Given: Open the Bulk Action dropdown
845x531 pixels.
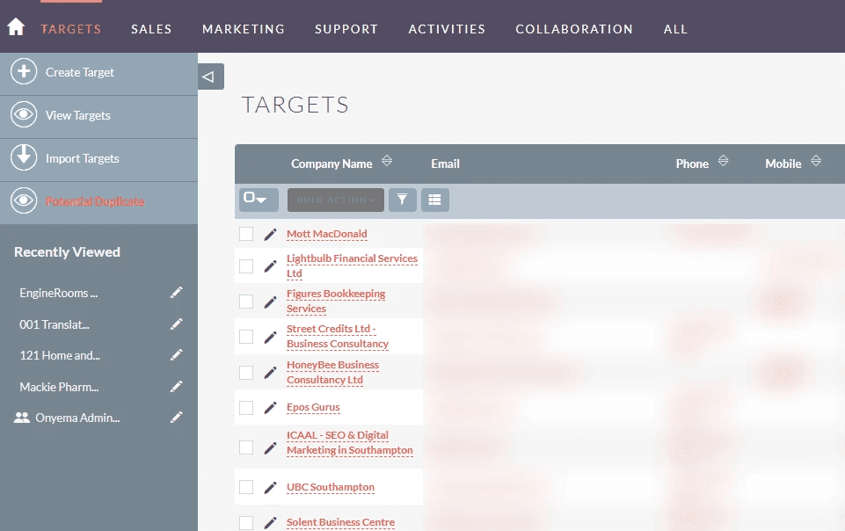Looking at the screenshot, I should 336,200.
